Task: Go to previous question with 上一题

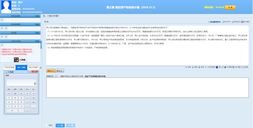Action: pyautogui.click(x=60, y=125)
